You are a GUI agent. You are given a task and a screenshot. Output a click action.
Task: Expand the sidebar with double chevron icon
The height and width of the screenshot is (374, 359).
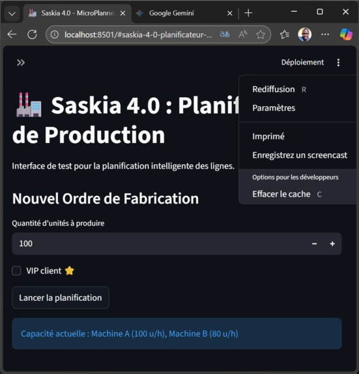(x=21, y=63)
